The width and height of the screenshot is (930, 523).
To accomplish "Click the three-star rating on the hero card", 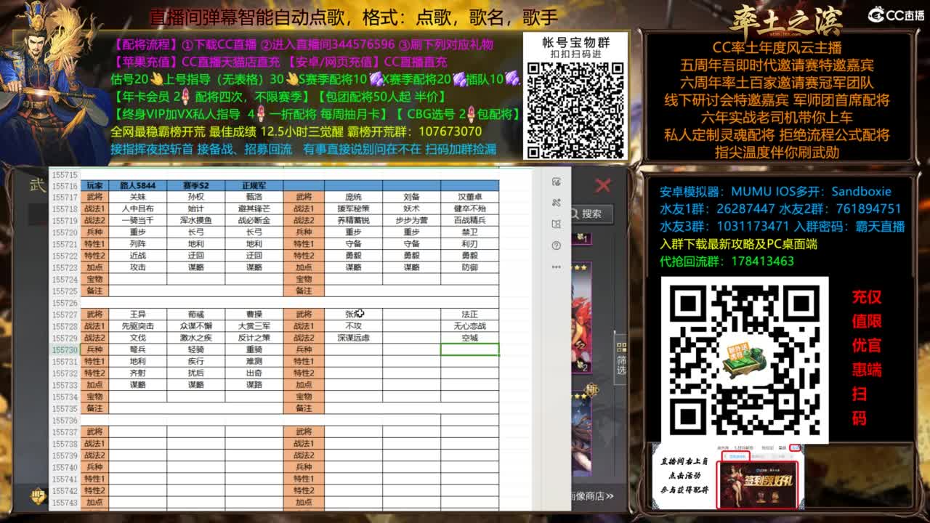I will (x=580, y=396).
